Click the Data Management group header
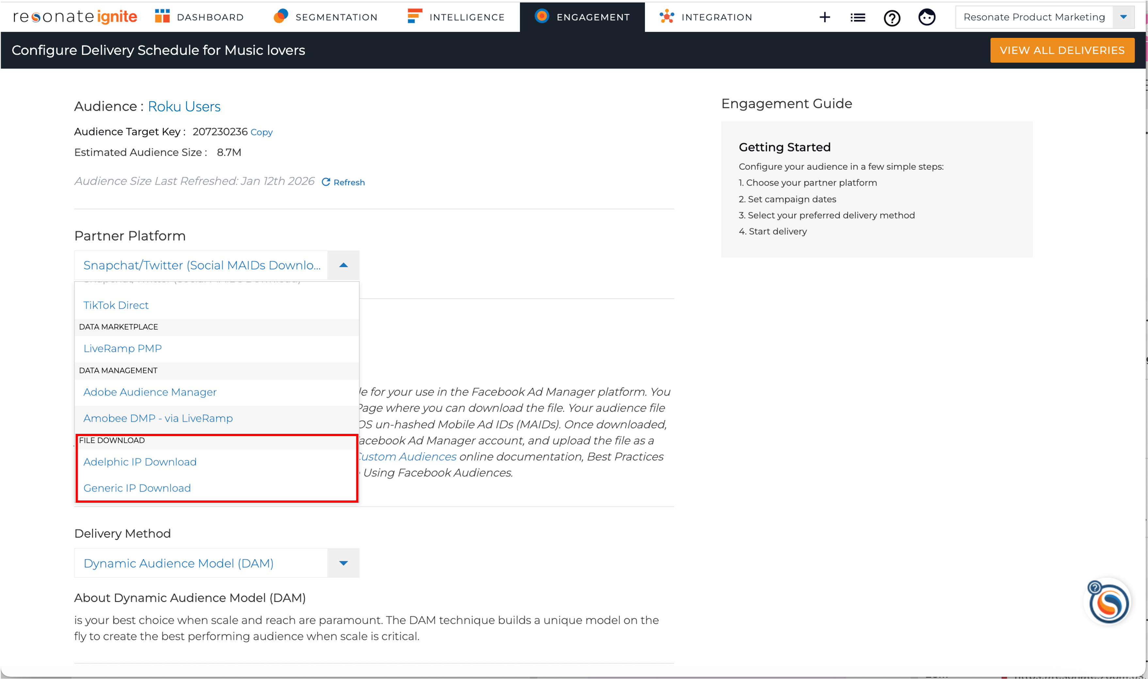This screenshot has height=679, width=1148. (217, 371)
